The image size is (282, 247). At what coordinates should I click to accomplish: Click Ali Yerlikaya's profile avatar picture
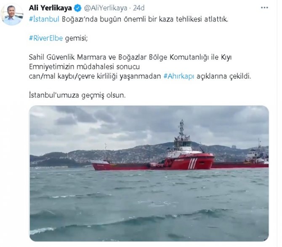click(12, 14)
